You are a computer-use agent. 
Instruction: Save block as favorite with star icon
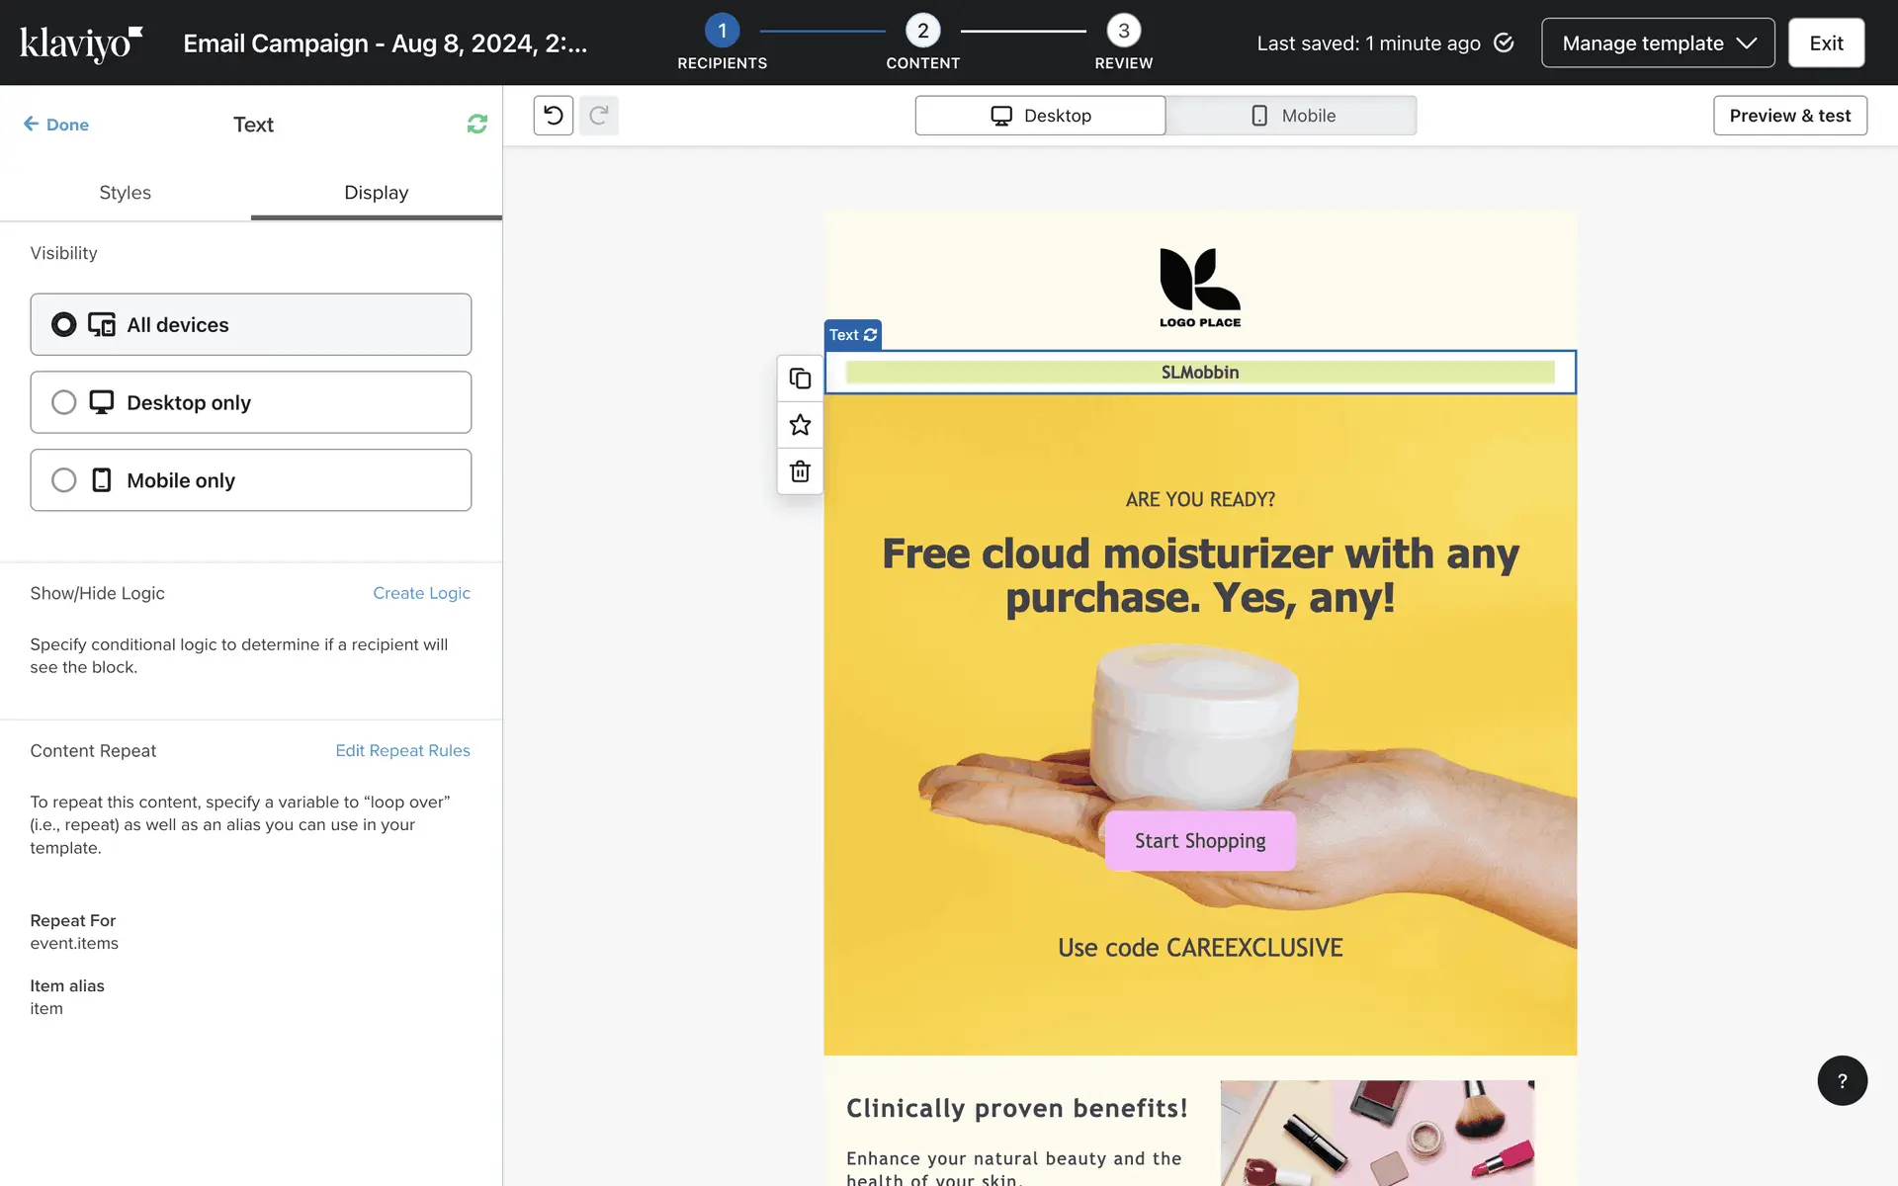click(x=800, y=425)
